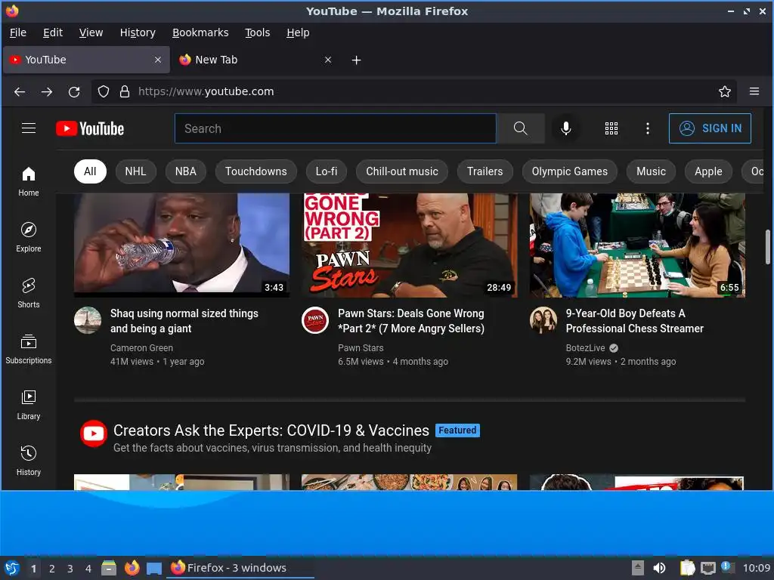
Task: Open the tracking protection shield
Action: [103, 91]
